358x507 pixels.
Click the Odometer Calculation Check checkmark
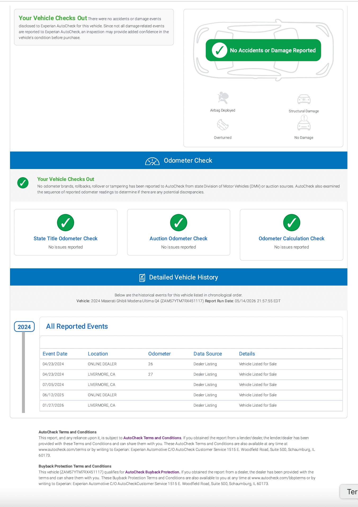tap(292, 223)
